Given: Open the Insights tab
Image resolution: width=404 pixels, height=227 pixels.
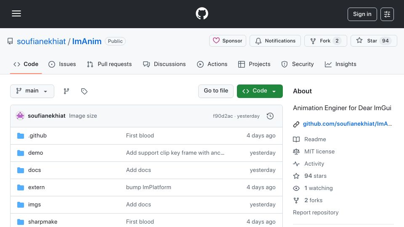Looking at the screenshot, I should pos(340,64).
